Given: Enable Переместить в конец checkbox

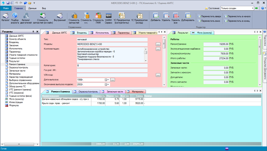Looking at the screenshot, I should click(226, 21).
